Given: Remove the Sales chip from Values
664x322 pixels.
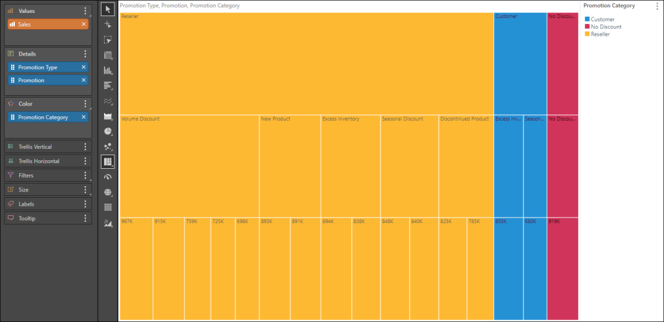Looking at the screenshot, I should [x=83, y=24].
